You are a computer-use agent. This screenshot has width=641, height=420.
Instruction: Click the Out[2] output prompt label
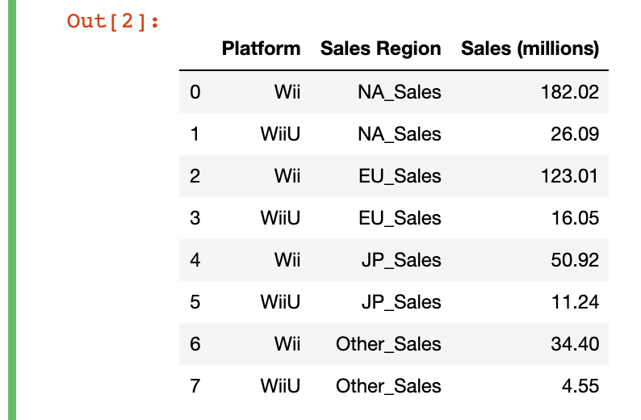pyautogui.click(x=113, y=20)
